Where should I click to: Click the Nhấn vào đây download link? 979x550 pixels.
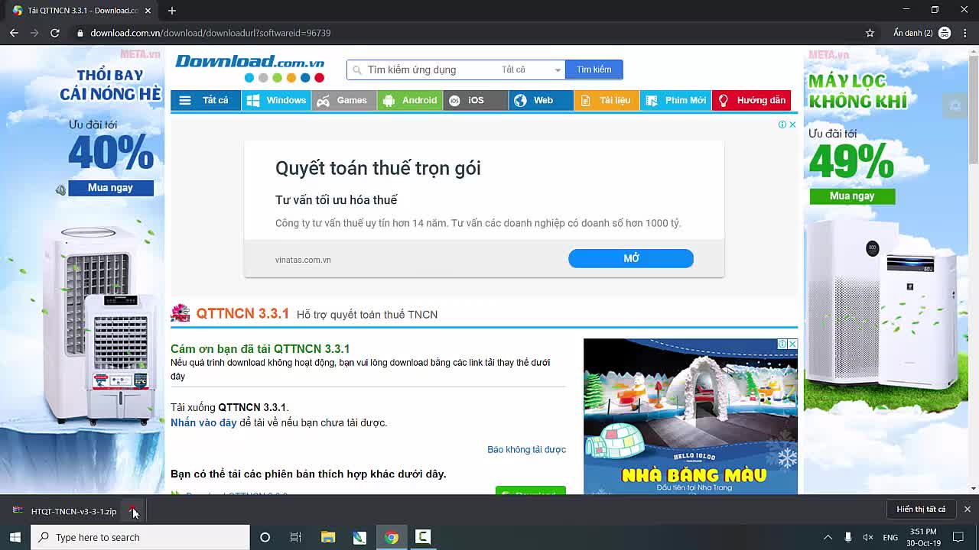pyautogui.click(x=203, y=422)
